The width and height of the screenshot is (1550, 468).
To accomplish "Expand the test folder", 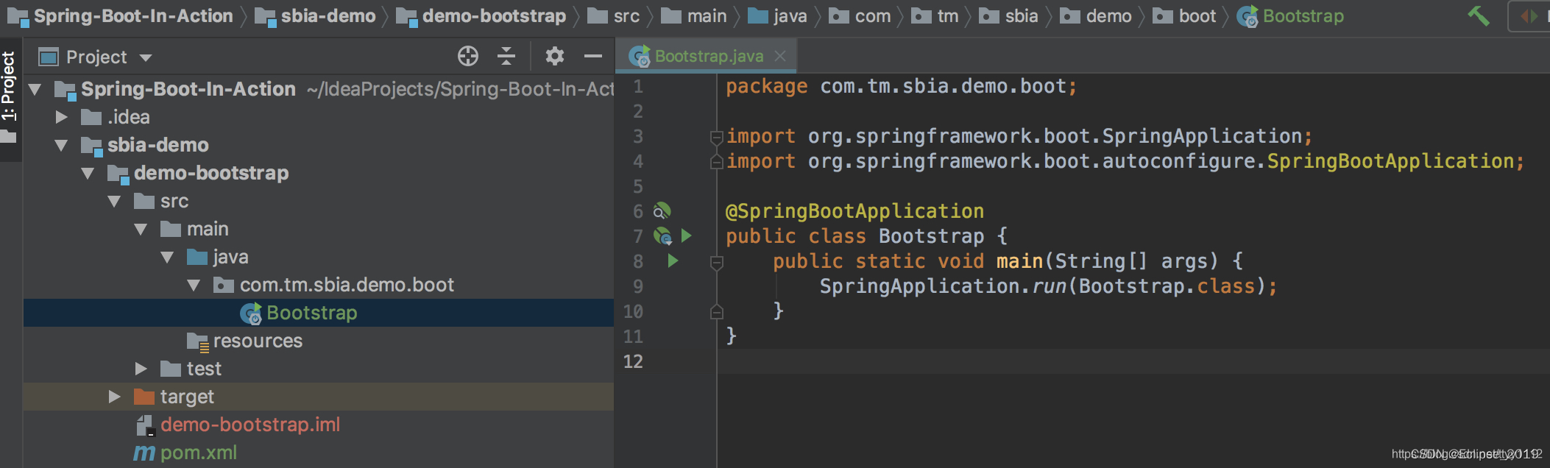I will [x=141, y=369].
